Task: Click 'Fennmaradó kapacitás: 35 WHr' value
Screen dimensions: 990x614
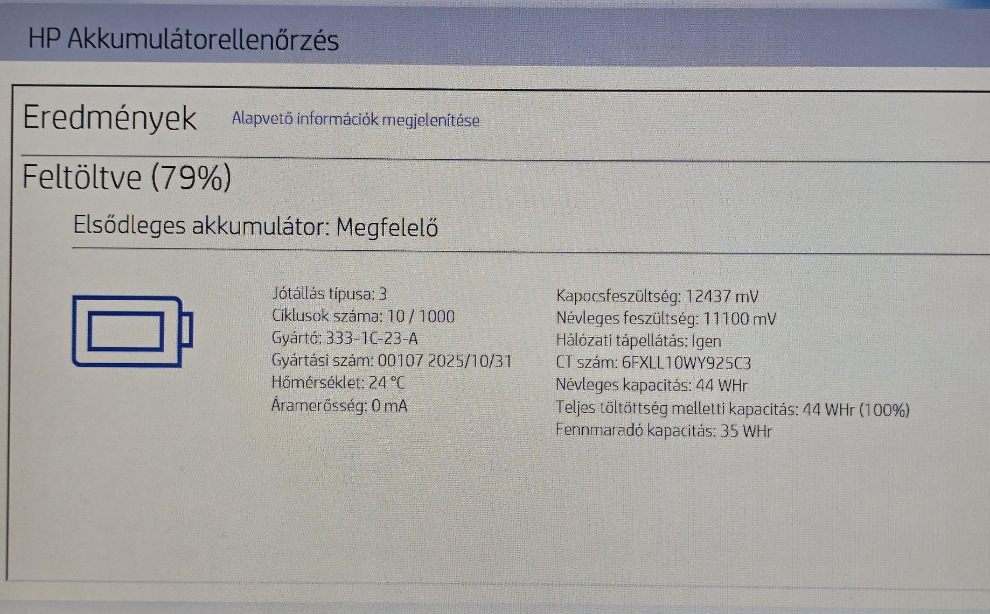Action: pos(664,431)
